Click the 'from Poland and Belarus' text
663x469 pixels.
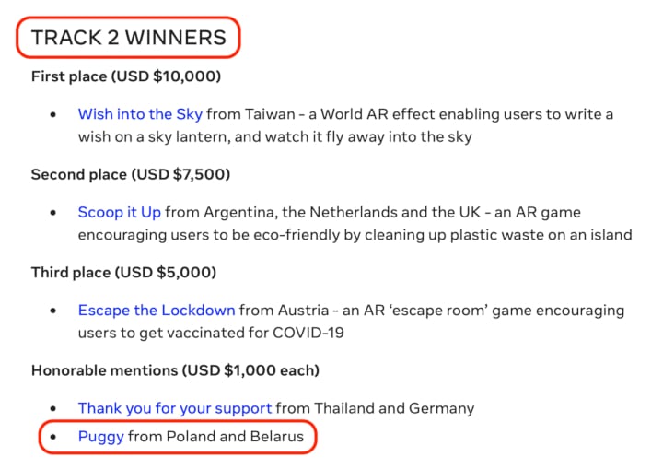click(215, 437)
